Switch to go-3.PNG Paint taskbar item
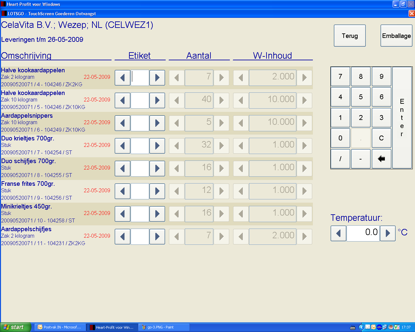Image resolution: width=415 pixels, height=332 pixels. (x=164, y=327)
